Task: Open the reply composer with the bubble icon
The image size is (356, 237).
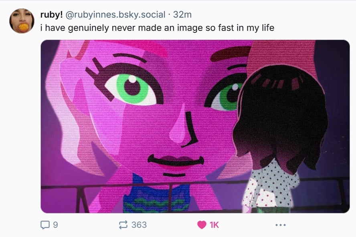Action: pos(44,225)
